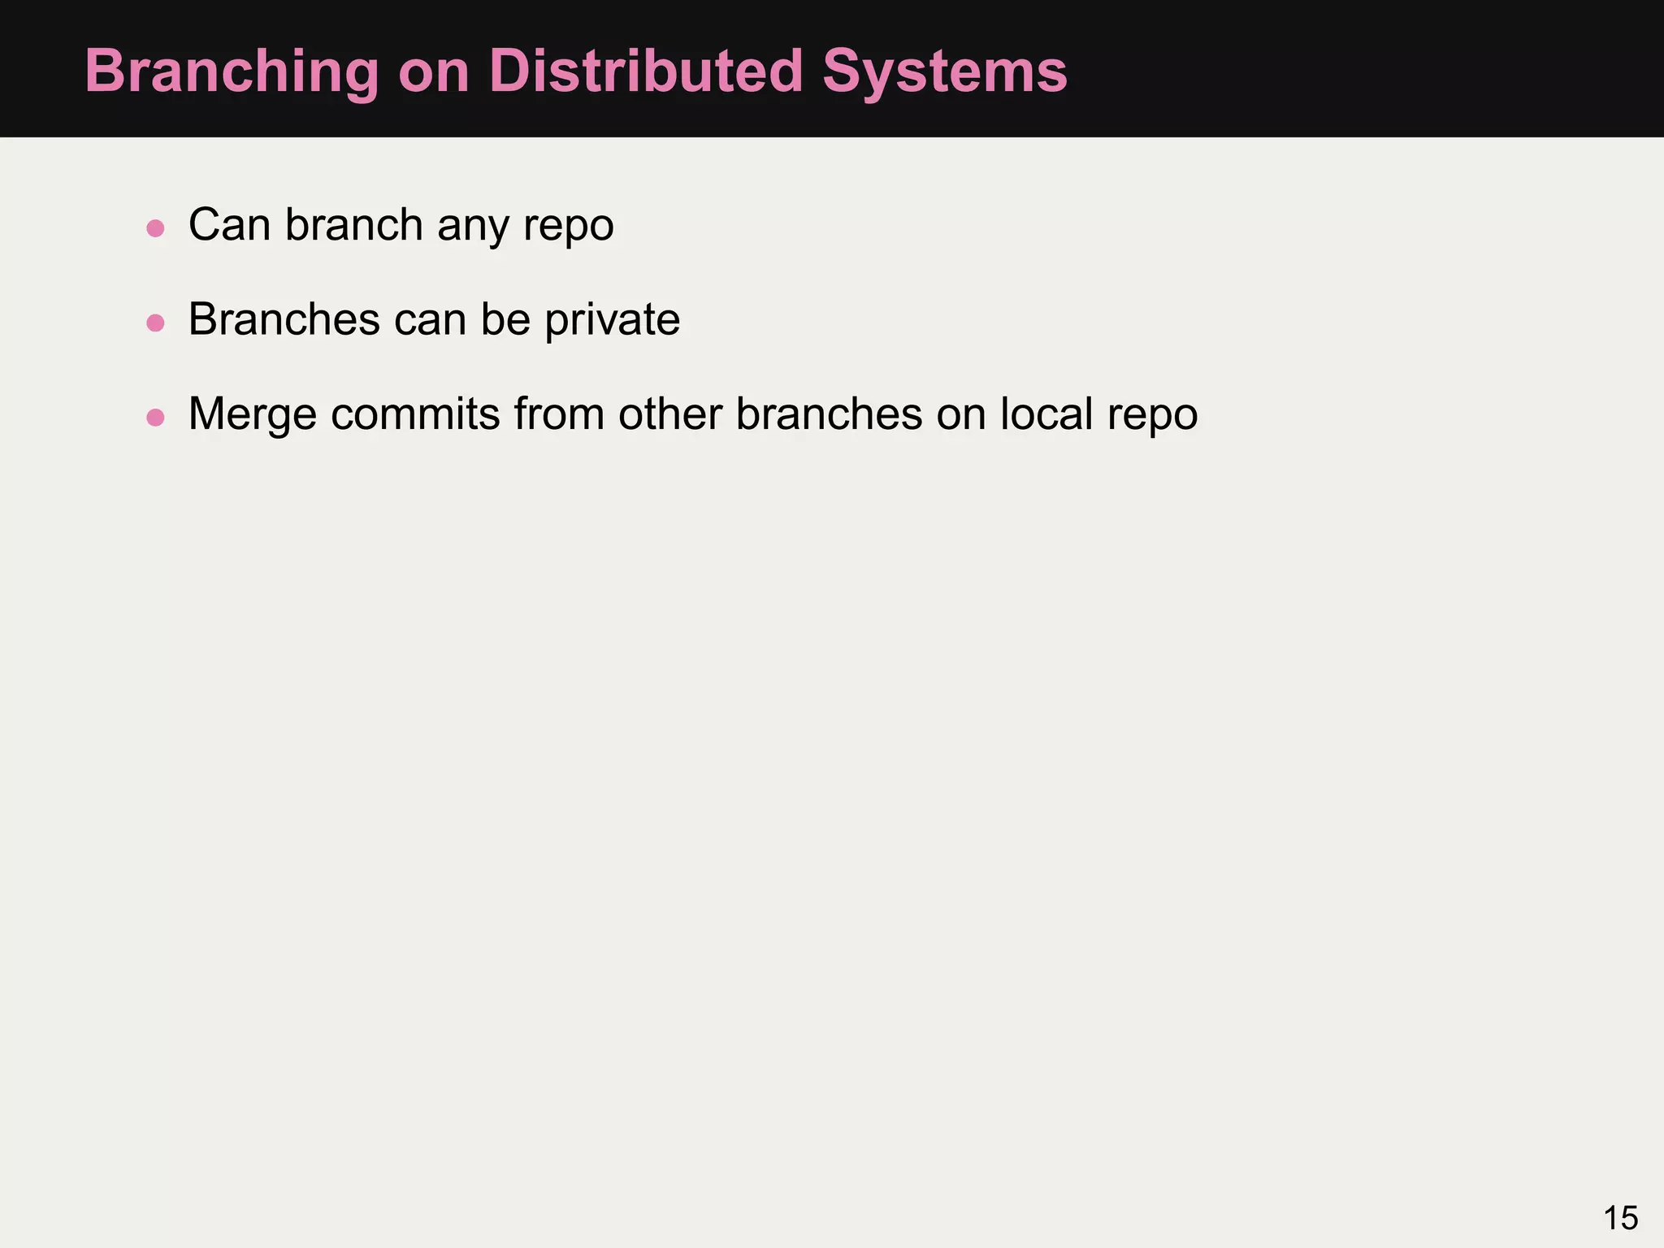Select the "Can branch any repo" bullet text
Screen dimensions: 1664x1248
401,225
